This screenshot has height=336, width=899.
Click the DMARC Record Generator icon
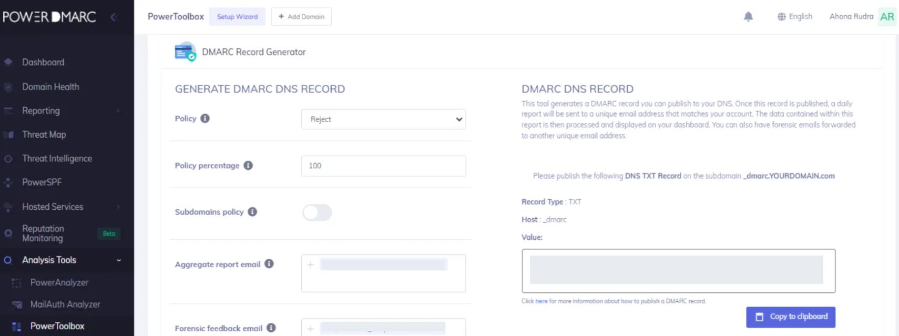click(185, 52)
